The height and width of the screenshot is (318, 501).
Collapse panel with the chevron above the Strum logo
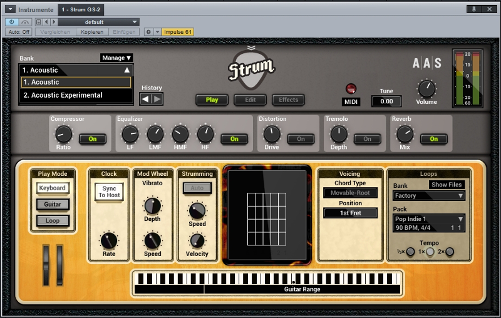pos(251,48)
